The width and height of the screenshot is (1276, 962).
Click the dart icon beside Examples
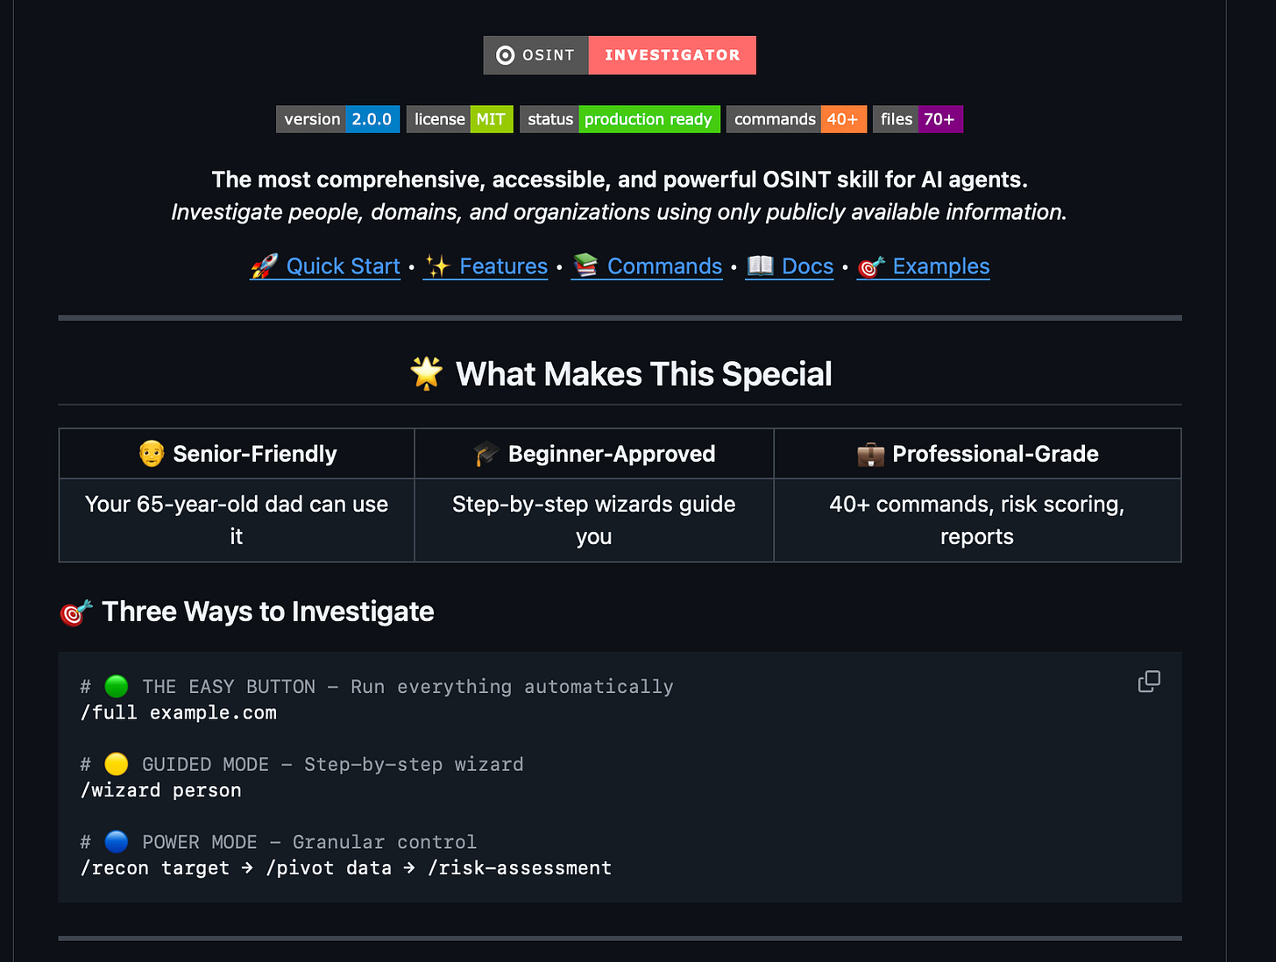(x=871, y=265)
